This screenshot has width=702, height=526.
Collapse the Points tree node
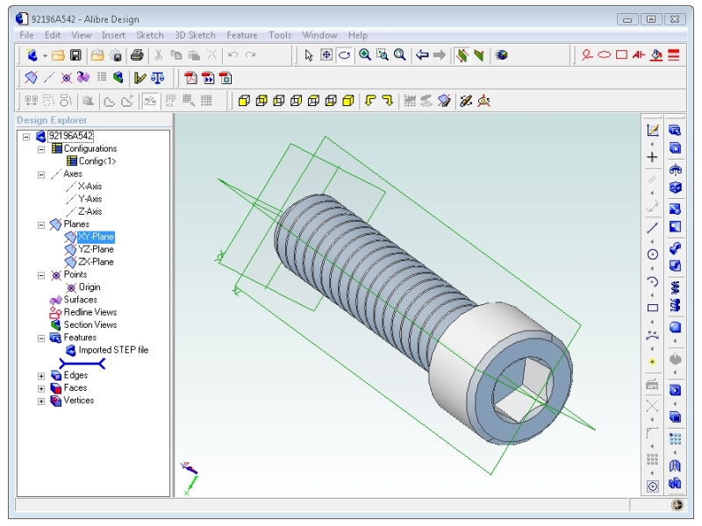click(x=41, y=275)
